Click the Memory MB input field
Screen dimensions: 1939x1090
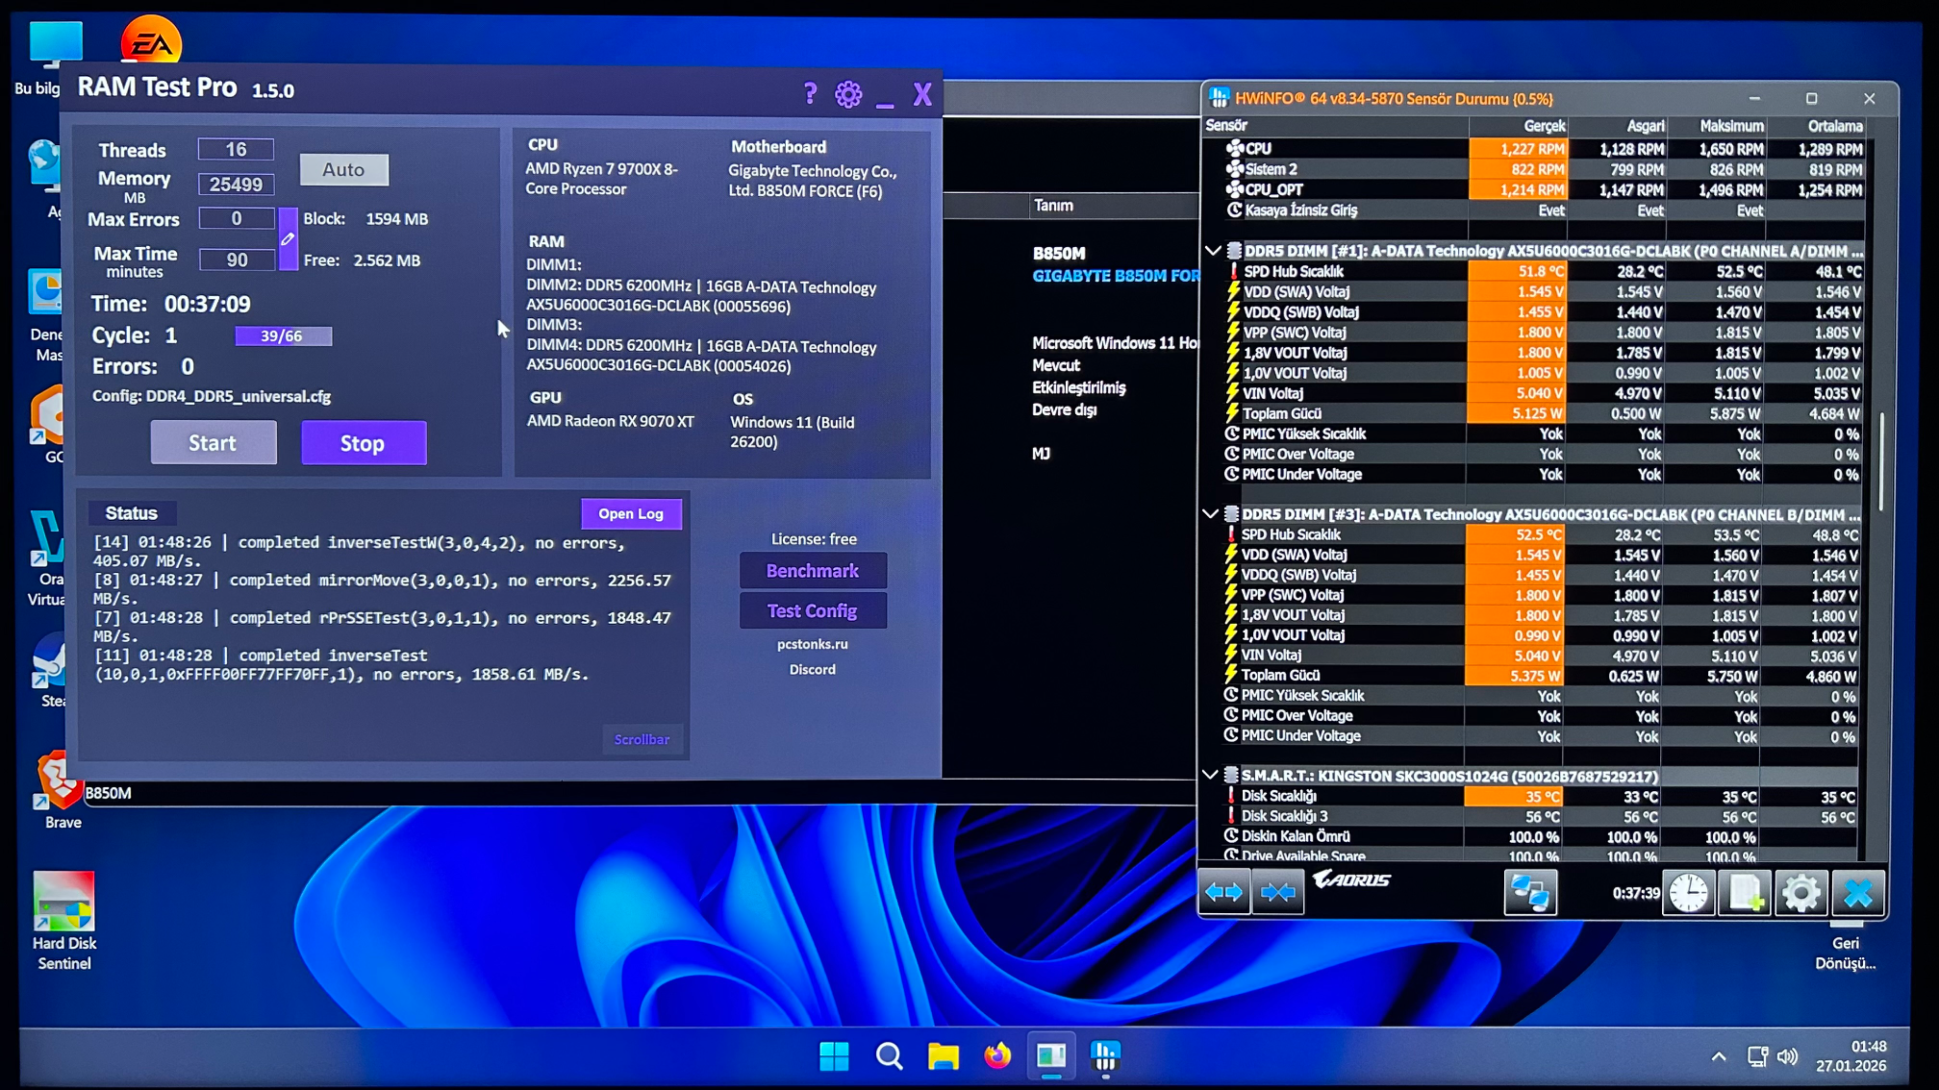point(236,184)
